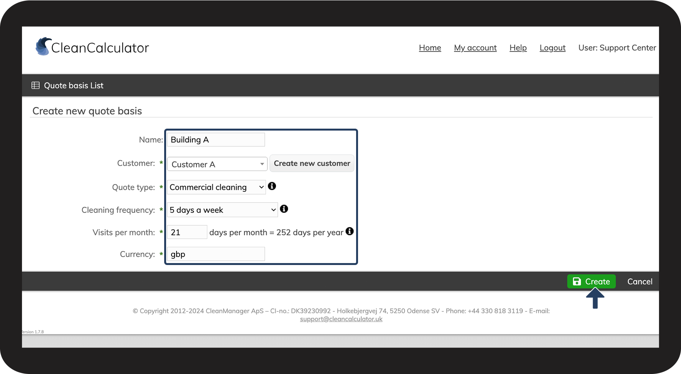The width and height of the screenshot is (681, 374).
Task: Focus the Name input field
Action: 216,140
